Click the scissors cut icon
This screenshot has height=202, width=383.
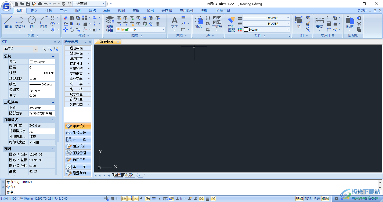coord(359,24)
